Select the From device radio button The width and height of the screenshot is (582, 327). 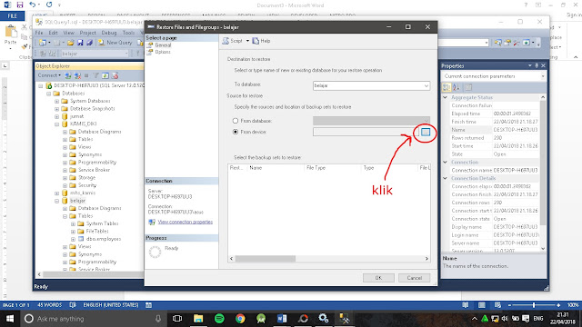[x=236, y=132]
